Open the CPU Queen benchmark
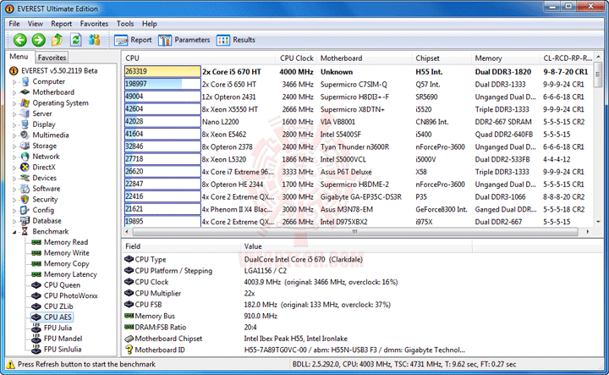The image size is (609, 375). click(x=57, y=284)
